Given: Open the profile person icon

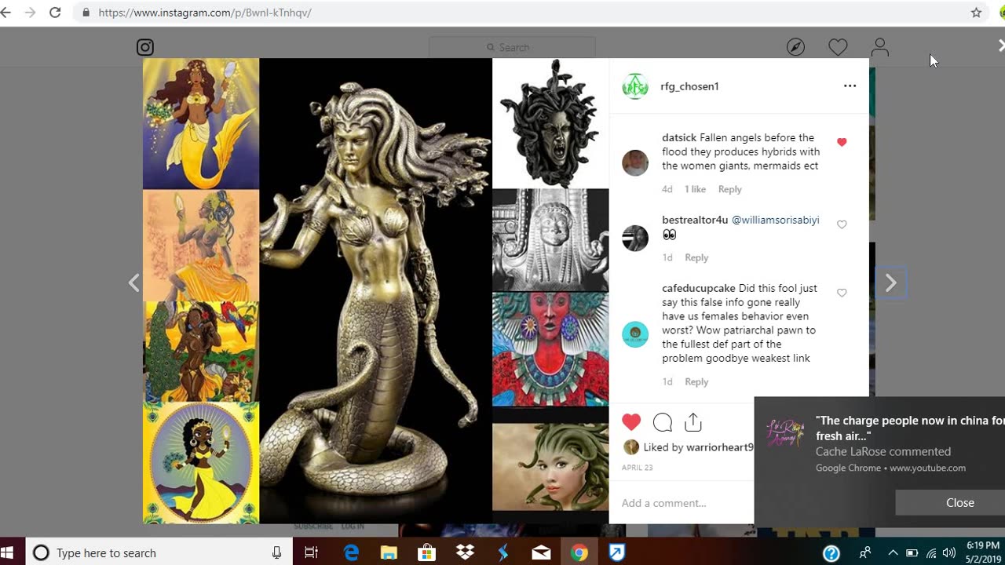Looking at the screenshot, I should click(880, 47).
